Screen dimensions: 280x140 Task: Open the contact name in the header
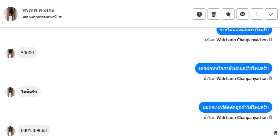(x=39, y=10)
